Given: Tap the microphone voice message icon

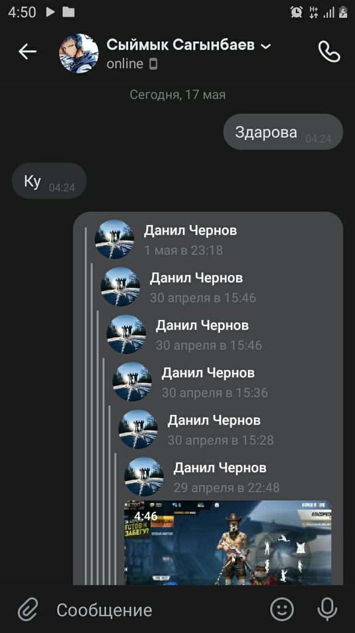Looking at the screenshot, I should click(327, 610).
